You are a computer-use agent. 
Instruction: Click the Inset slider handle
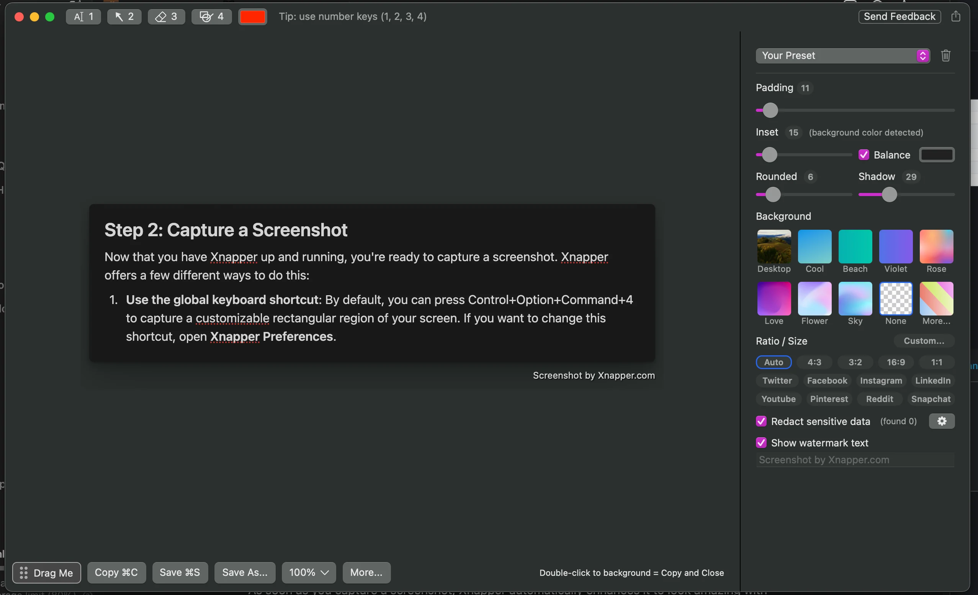pyautogui.click(x=770, y=155)
